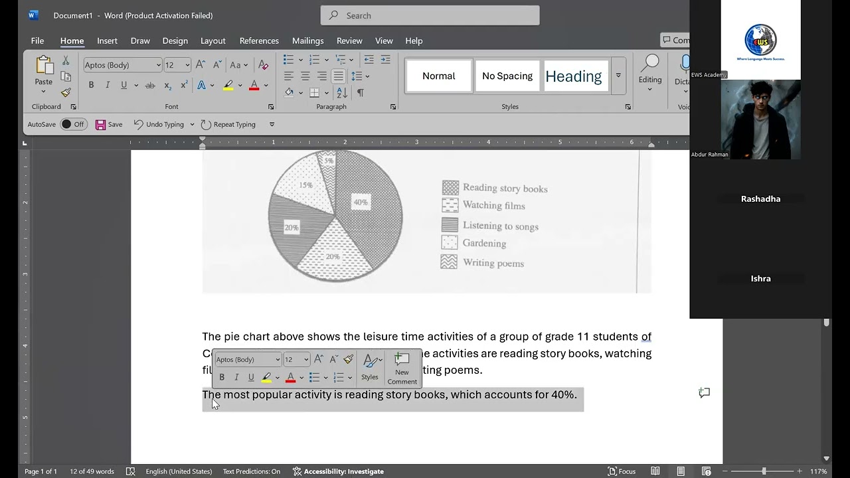
Task: Apply the No Spacing style
Action: tap(507, 76)
